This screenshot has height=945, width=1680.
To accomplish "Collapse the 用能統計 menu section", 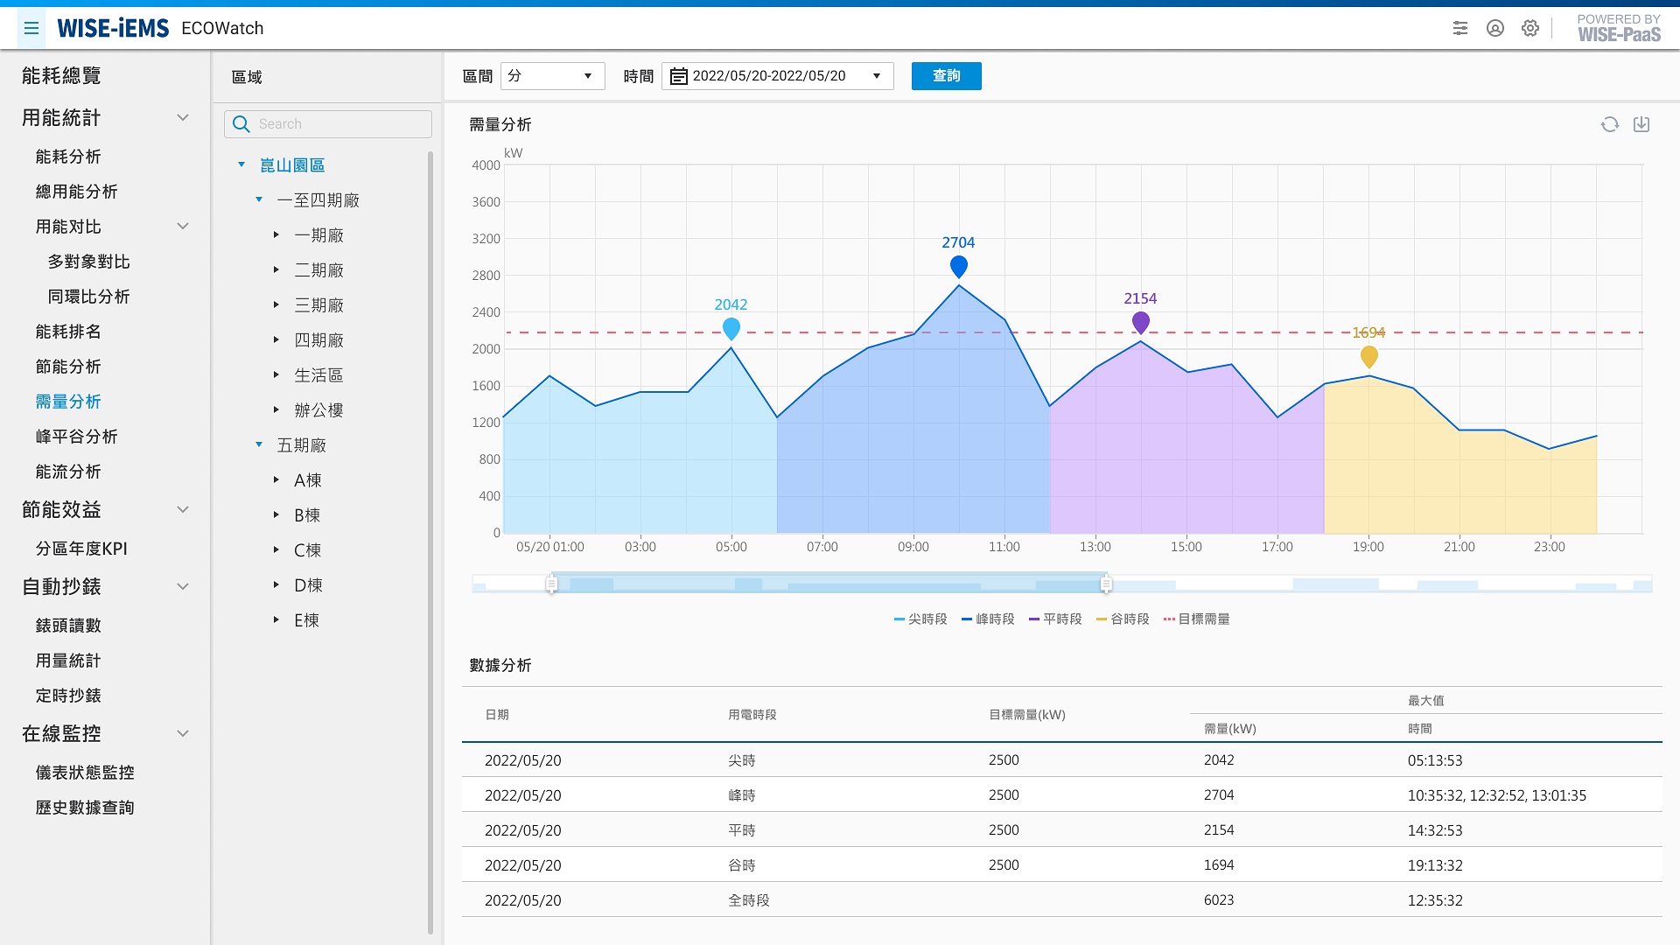I will (183, 117).
